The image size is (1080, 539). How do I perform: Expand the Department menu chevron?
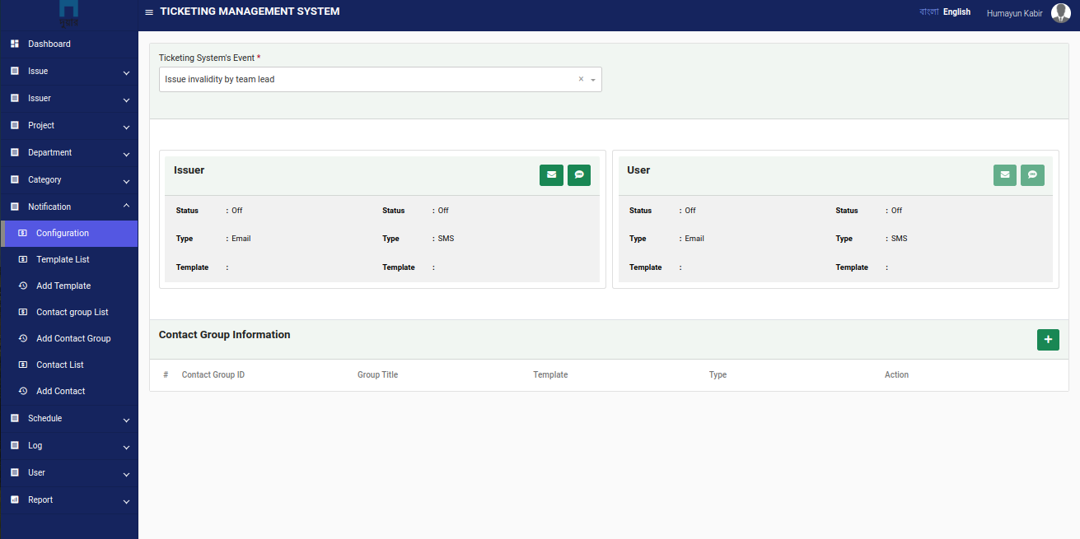click(126, 155)
